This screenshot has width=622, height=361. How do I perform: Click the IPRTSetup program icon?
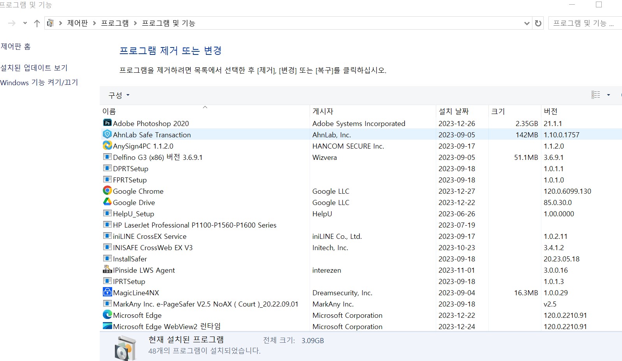pos(107,281)
